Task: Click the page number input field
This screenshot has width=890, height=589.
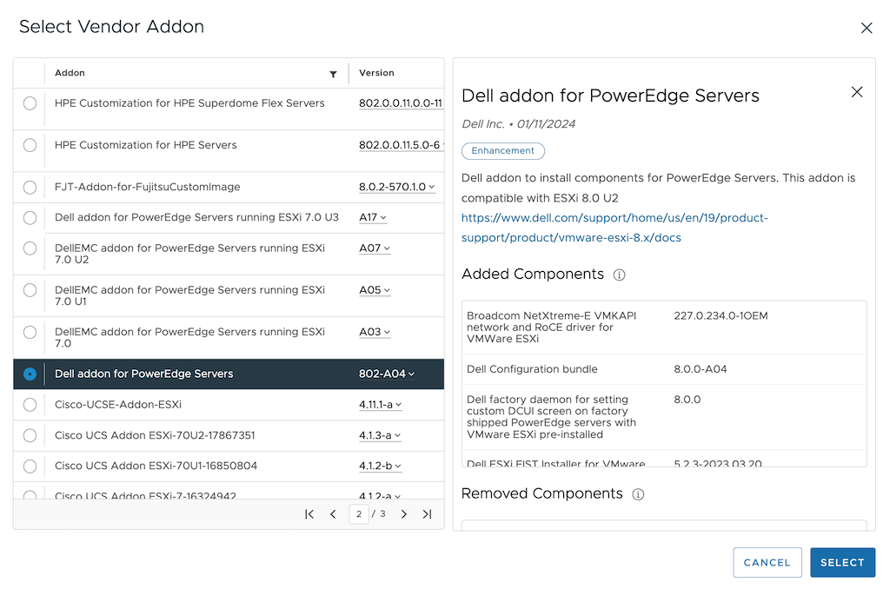Action: coord(359,514)
